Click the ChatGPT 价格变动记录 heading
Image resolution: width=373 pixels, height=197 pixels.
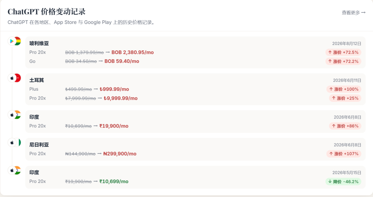47,12
